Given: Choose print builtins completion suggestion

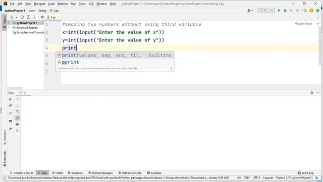Looking at the screenshot, I should (115, 55).
